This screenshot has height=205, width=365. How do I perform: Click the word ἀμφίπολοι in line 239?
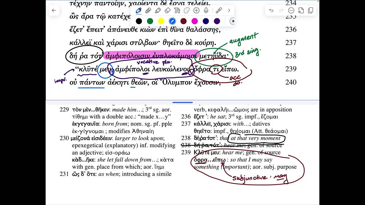click(133, 69)
